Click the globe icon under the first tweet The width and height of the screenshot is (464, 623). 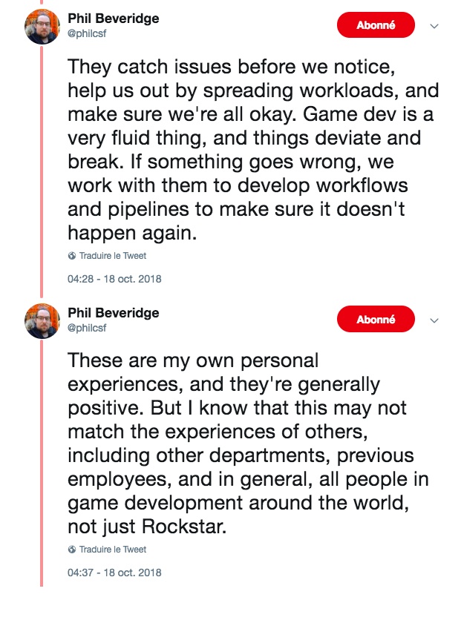tap(71, 256)
